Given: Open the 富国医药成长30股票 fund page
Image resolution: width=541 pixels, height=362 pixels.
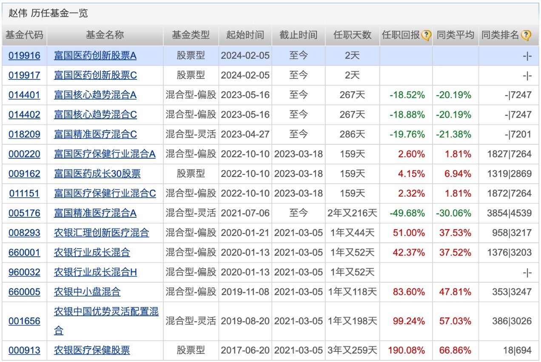Looking at the screenshot, I should [x=97, y=174].
